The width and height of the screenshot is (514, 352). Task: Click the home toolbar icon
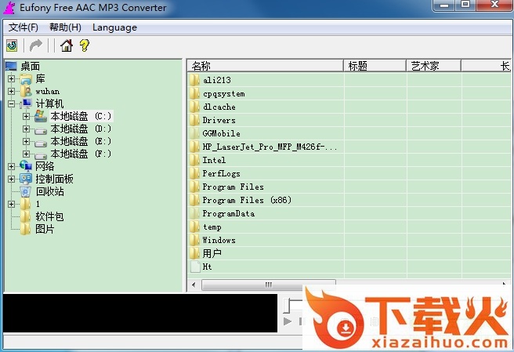click(67, 45)
